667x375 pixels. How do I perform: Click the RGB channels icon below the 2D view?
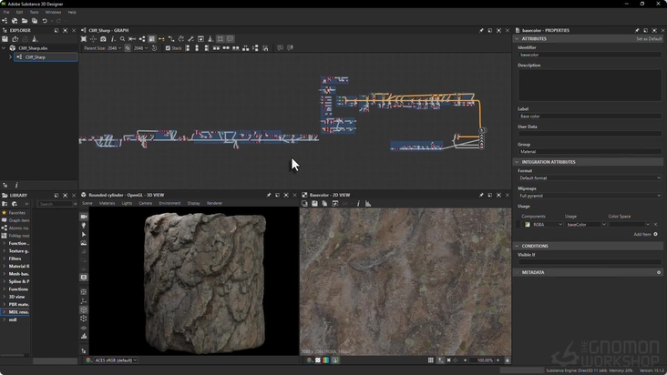(326, 360)
